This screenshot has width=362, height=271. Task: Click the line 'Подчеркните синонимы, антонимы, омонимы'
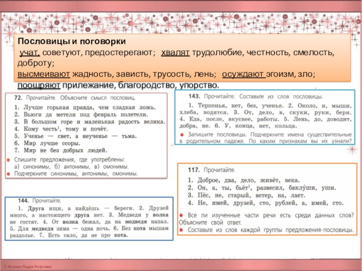[76, 173]
